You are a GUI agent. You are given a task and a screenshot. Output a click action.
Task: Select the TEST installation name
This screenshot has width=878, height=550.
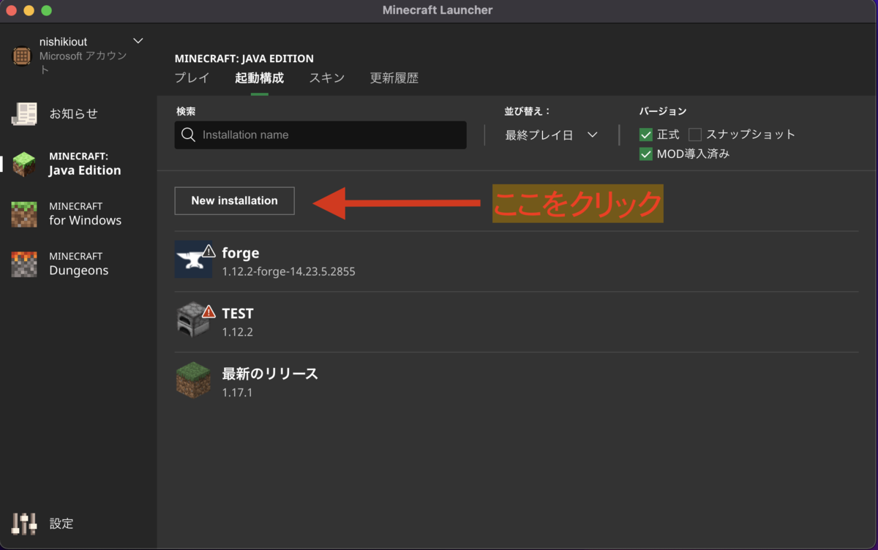tap(238, 313)
